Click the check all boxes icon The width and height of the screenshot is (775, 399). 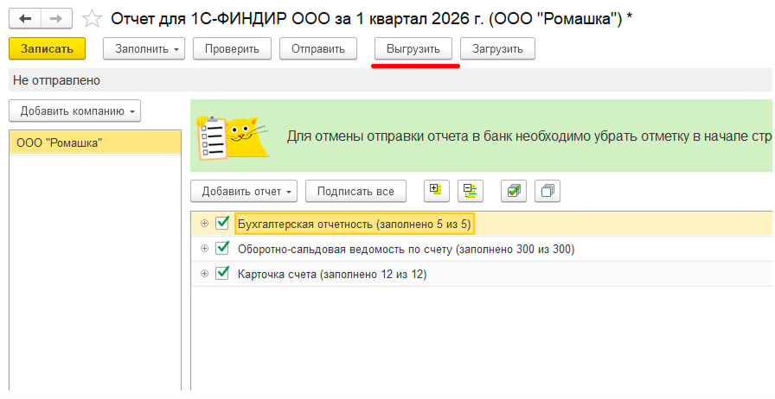(x=514, y=191)
